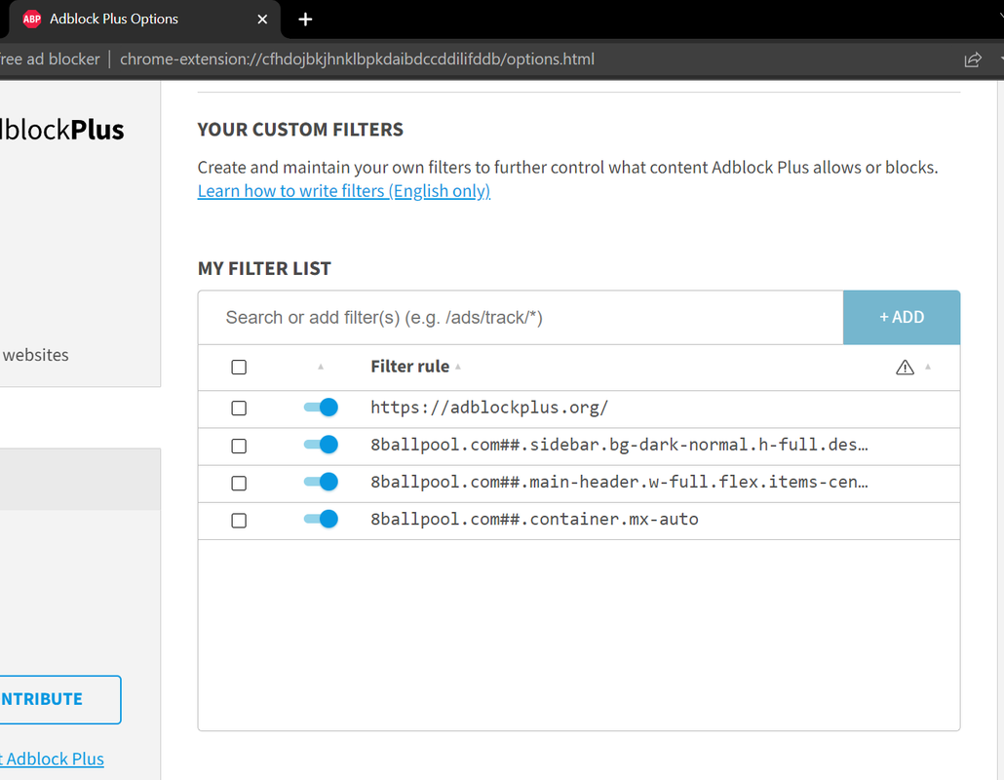Sort by Filter rule column arrow
Image resolution: width=1004 pixels, height=780 pixels.
coord(458,368)
